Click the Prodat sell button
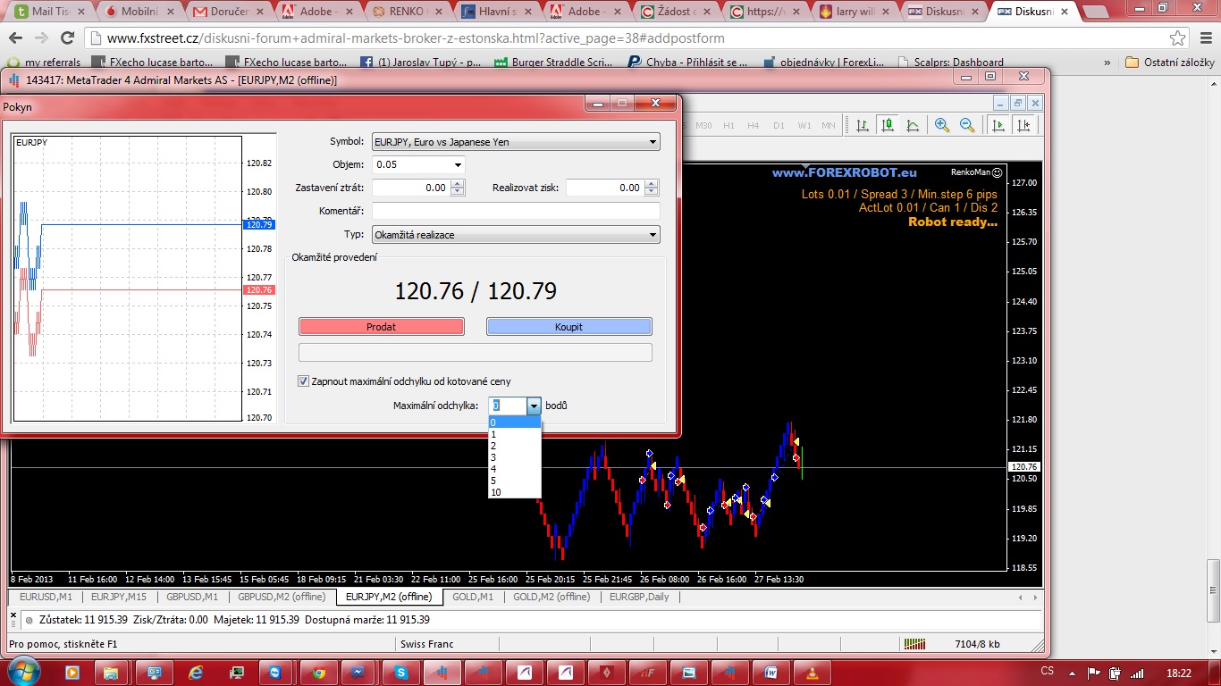 [382, 327]
